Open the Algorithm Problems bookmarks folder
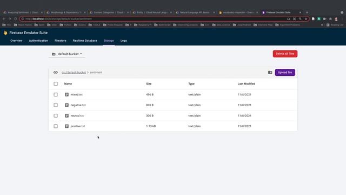The height and width of the screenshot is (195, 346). point(288,25)
